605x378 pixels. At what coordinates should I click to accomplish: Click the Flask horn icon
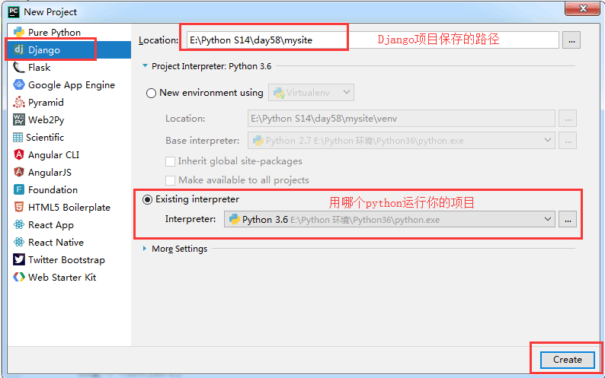pyautogui.click(x=19, y=68)
